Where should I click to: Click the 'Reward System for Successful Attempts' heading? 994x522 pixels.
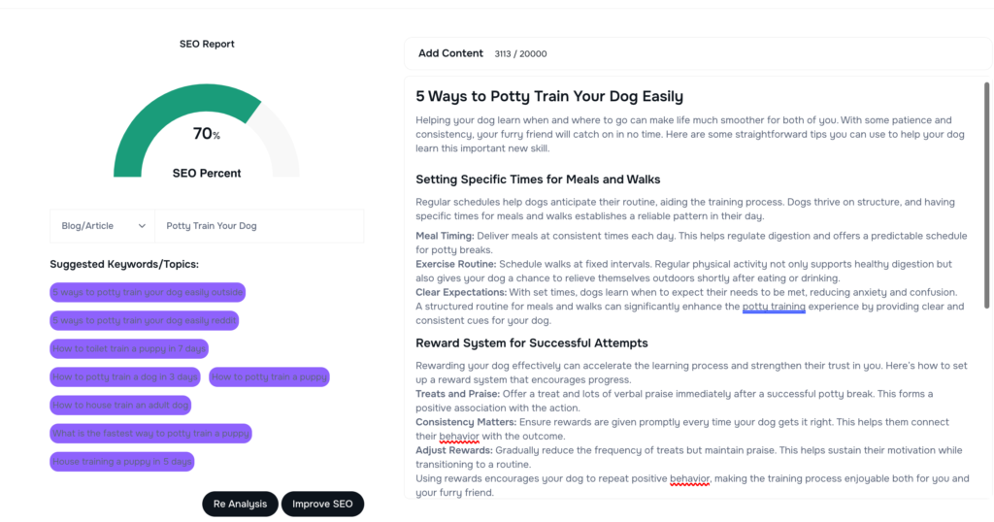click(531, 343)
